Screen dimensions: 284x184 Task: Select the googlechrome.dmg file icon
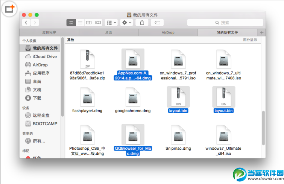[133, 97]
